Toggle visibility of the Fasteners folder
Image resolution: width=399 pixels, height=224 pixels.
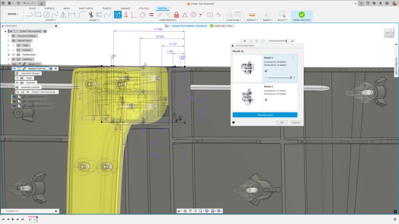13,59
